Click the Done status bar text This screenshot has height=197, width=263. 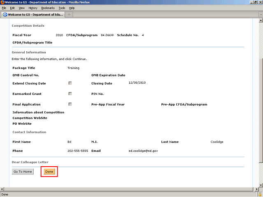coord(5,194)
